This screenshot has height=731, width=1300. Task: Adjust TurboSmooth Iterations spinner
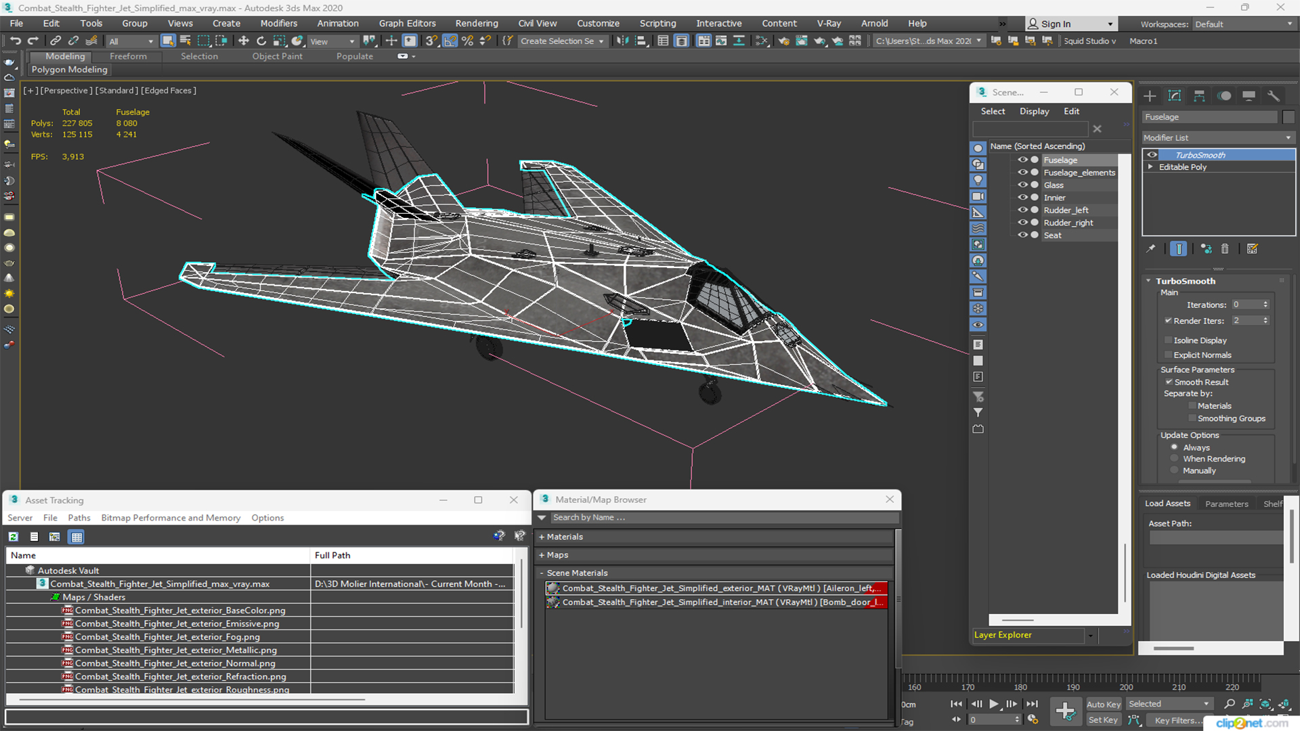(x=1265, y=305)
